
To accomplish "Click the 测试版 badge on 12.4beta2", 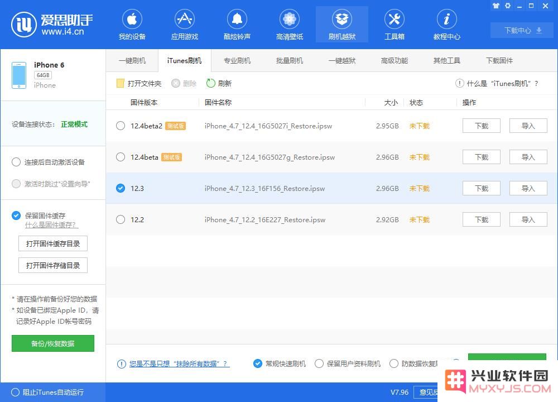I will pyautogui.click(x=175, y=126).
